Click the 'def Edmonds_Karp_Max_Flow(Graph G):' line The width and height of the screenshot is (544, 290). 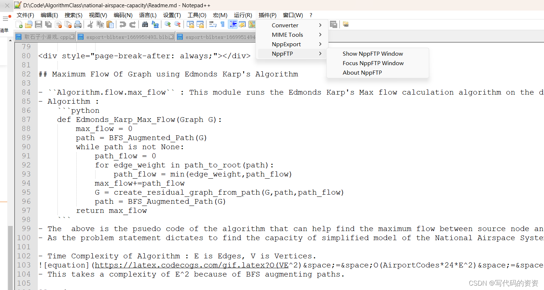click(139, 120)
